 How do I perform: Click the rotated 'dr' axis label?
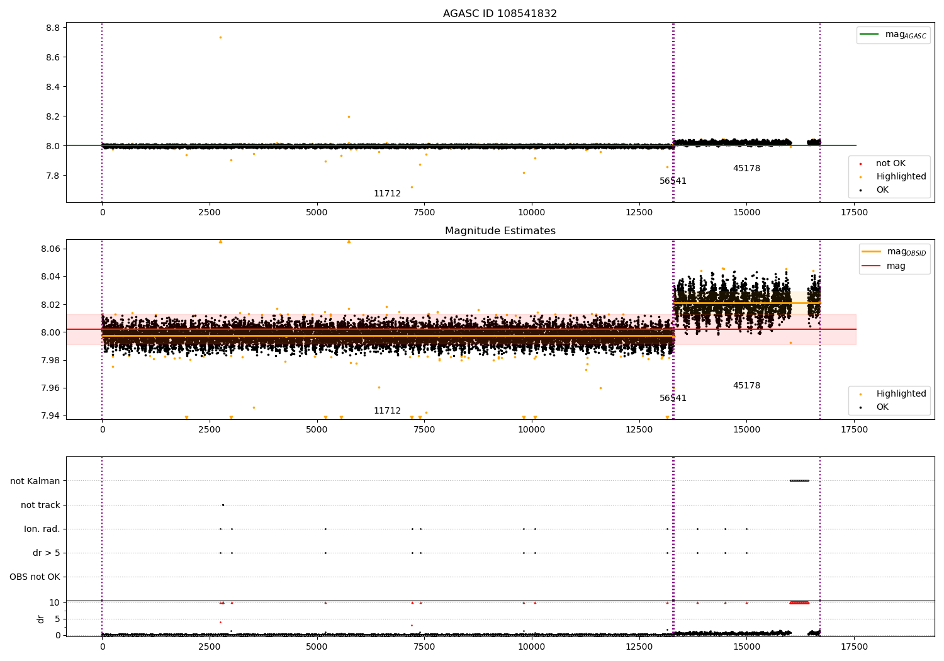coord(41,619)
